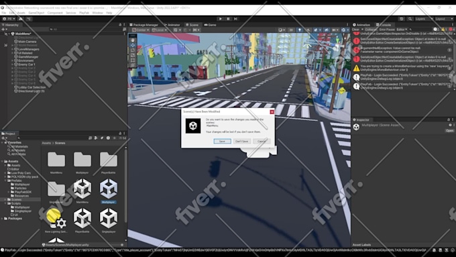Adjust the Project icon size slider
Screen dimensions: 456x257
(x=121, y=245)
